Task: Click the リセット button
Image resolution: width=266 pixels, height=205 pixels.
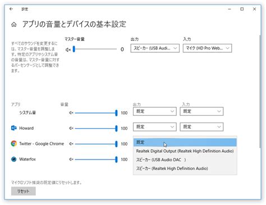Action: coord(24,191)
